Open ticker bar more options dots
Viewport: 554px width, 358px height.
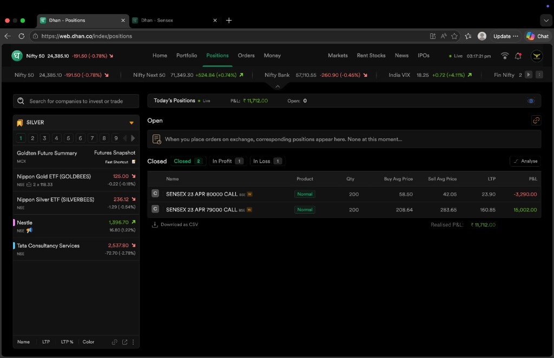(539, 75)
